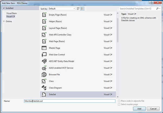
Task: Click the Add button
Action: click(x=139, y=109)
